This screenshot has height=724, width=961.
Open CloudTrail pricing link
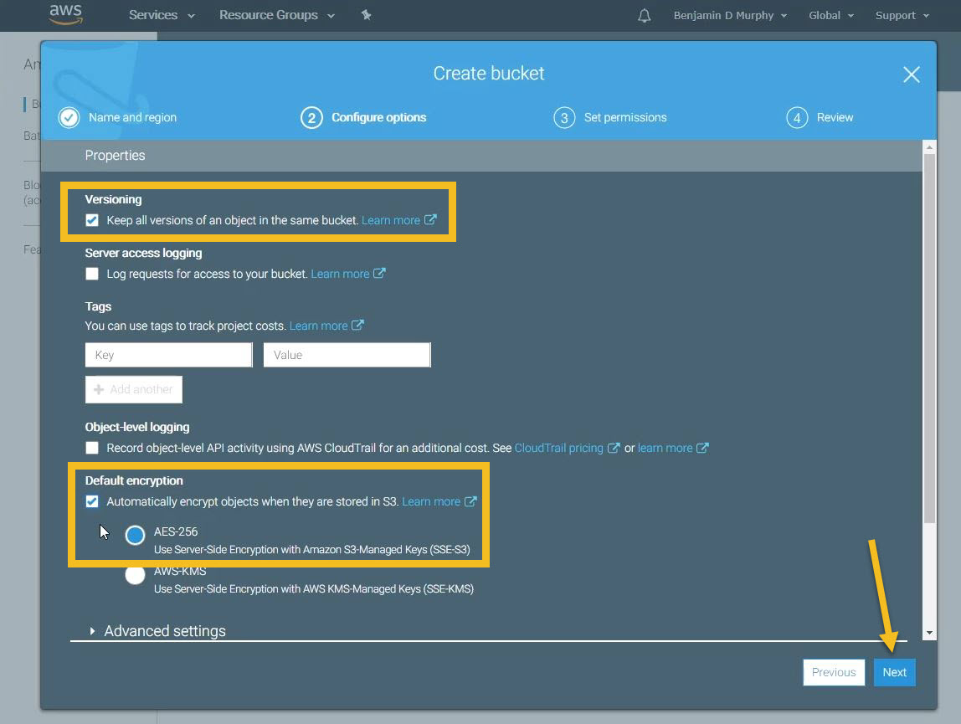(559, 448)
